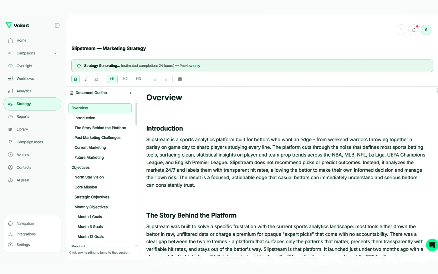Open the notifications bell
The image size is (438, 274).
click(x=414, y=30)
